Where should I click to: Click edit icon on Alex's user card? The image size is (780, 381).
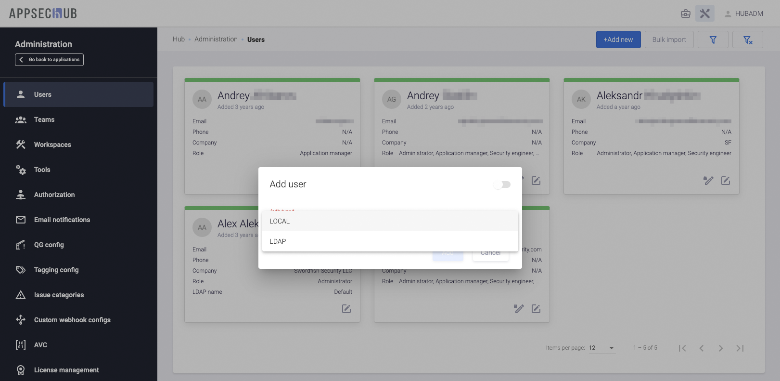[346, 309]
